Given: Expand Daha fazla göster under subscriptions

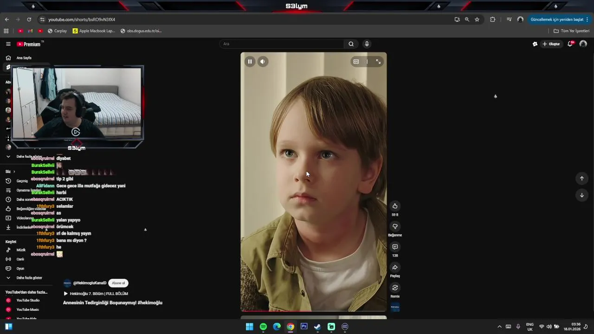Looking at the screenshot, I should click(26, 156).
